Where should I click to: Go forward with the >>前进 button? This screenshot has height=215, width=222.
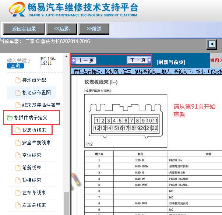pyautogui.click(x=94, y=29)
